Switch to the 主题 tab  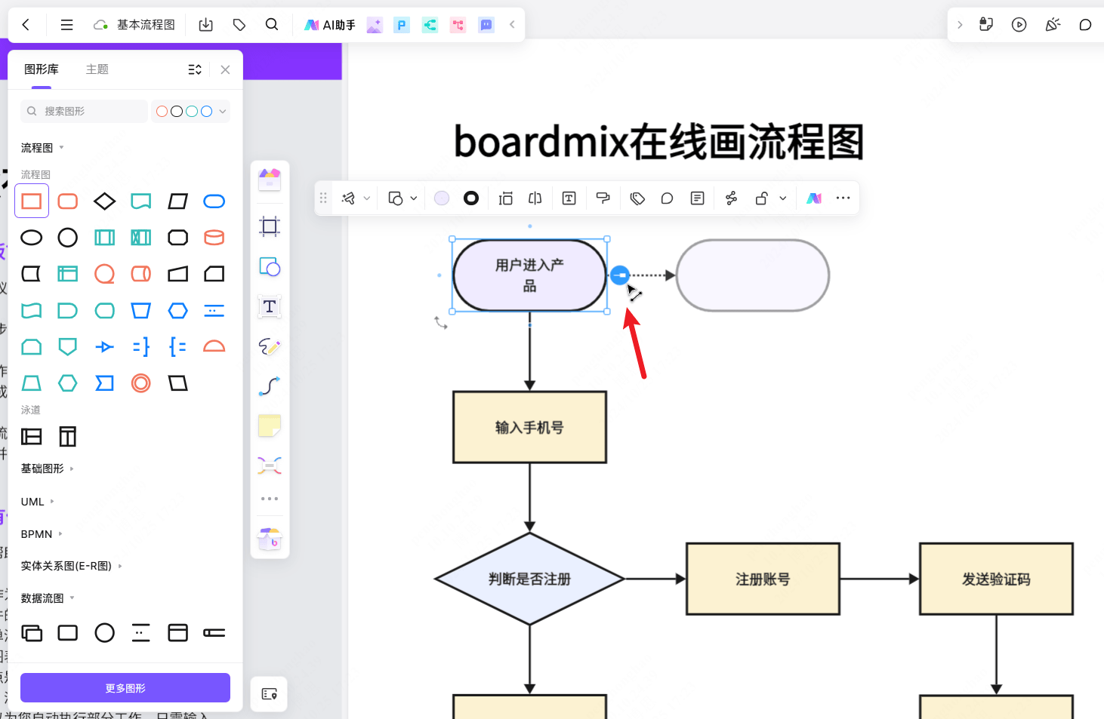(x=97, y=69)
